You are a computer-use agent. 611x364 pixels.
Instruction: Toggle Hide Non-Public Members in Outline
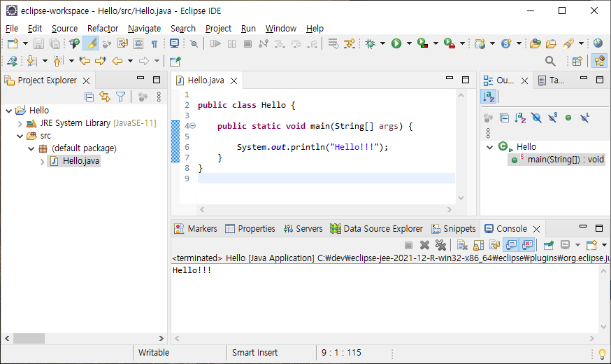568,118
